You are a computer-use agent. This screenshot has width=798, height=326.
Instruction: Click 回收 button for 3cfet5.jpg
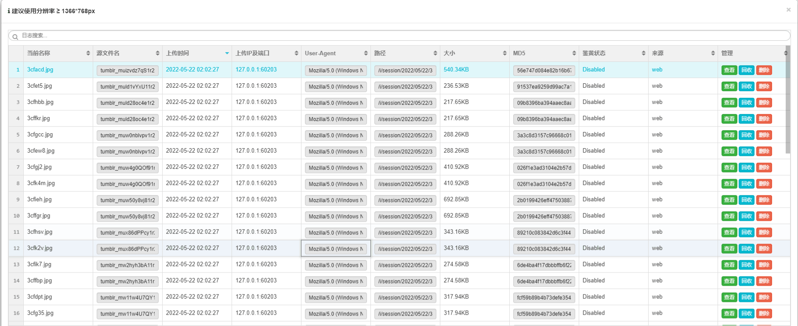746,86
